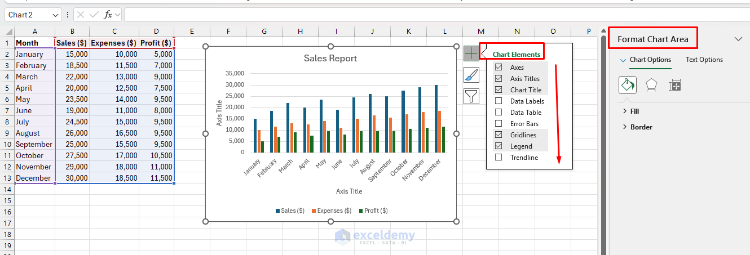Open the Chart Styles paintbrush button
Image resolution: width=750 pixels, height=255 pixels.
pyautogui.click(x=471, y=75)
